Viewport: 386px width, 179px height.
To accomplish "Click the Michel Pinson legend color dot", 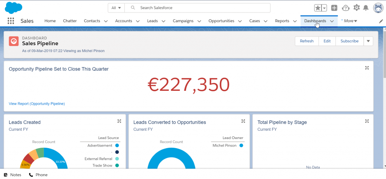I will 241,145.
